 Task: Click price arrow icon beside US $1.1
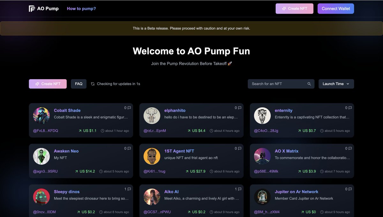tap(80, 131)
